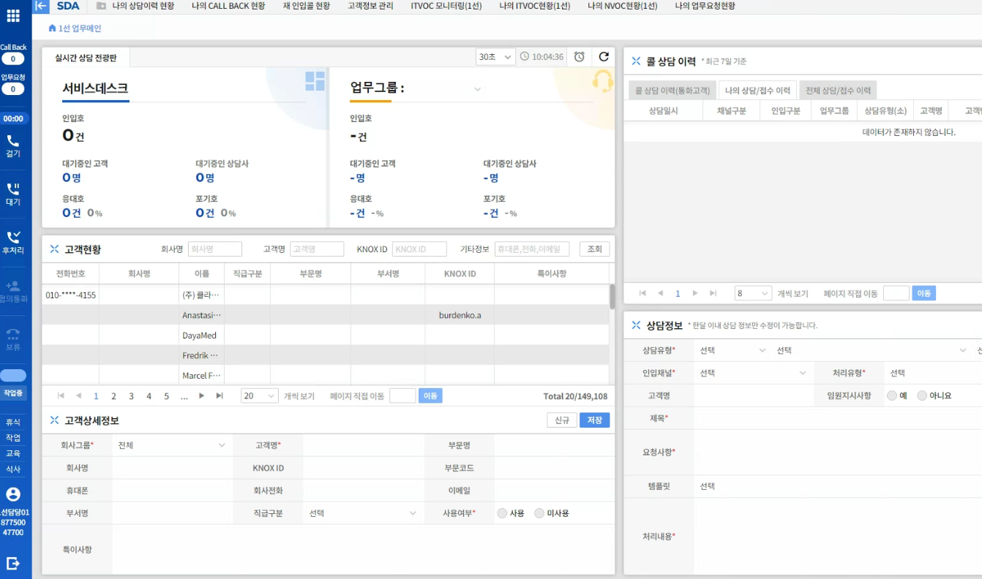The image size is (982, 579).
Task: Click the 협의통화 consult call icon
Action: click(x=13, y=286)
